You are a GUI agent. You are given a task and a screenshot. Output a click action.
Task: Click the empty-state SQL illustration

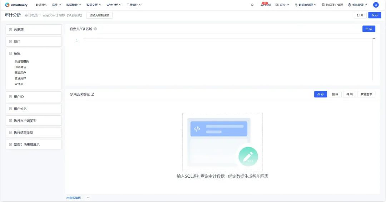coord(222,142)
